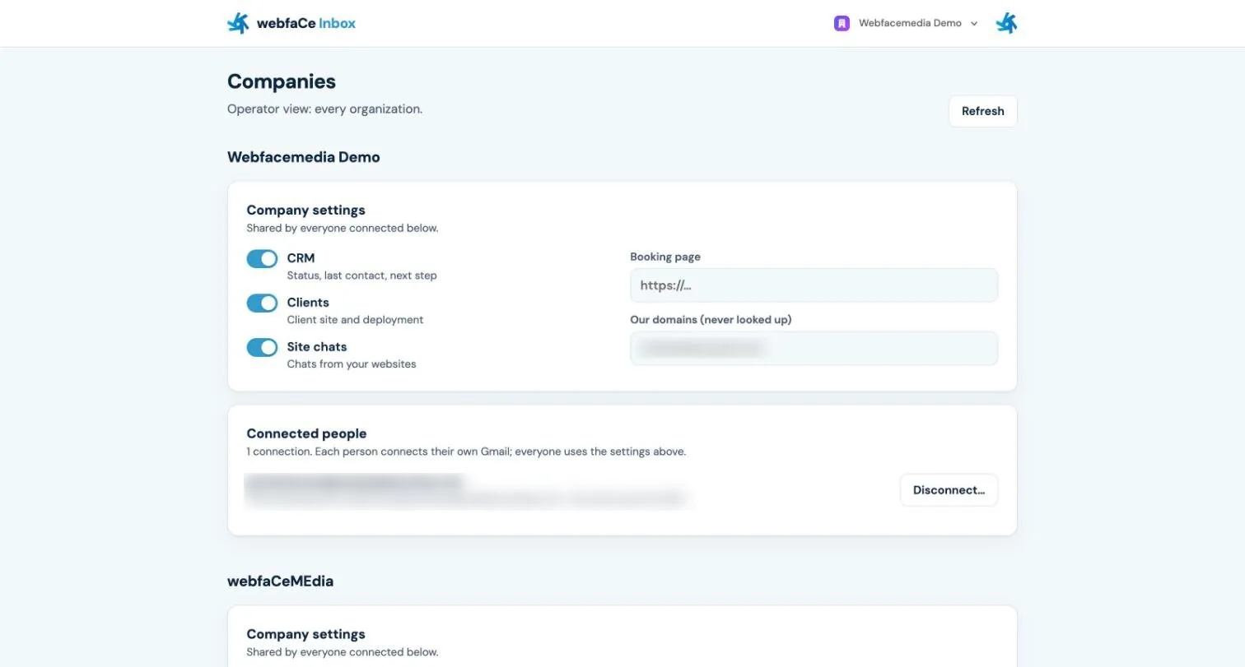Click the 'Booking page' label
The width and height of the screenshot is (1245, 667).
[665, 257]
